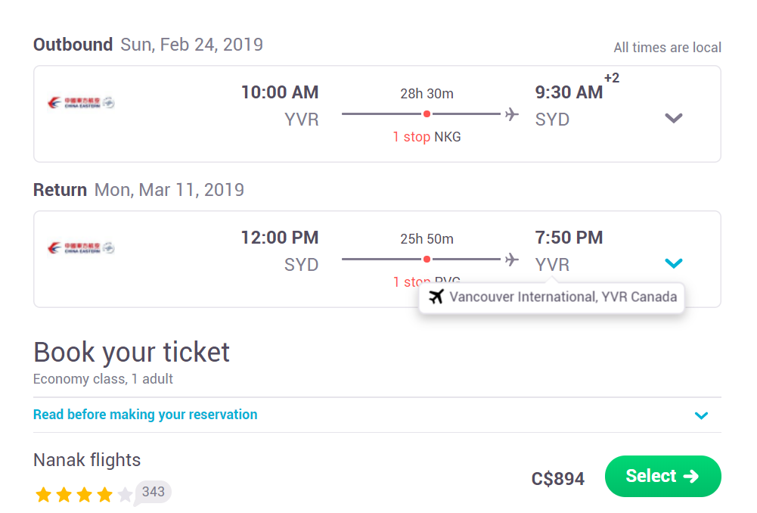
Task: Open 'Read before making your reservation' link
Action: click(145, 415)
